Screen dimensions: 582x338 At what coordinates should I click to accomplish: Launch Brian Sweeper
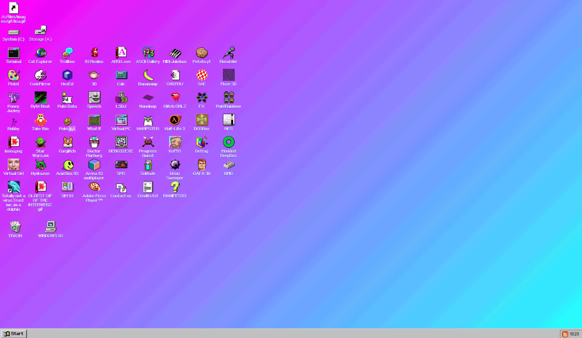coord(174,164)
